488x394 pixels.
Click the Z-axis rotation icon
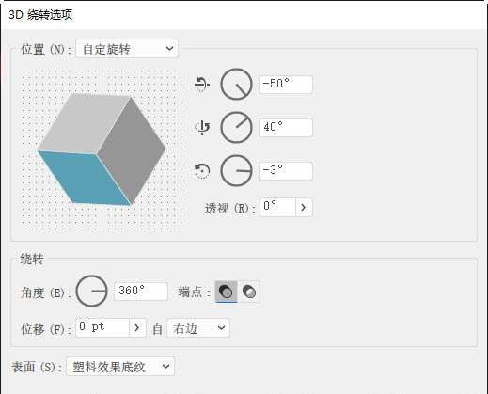202,171
